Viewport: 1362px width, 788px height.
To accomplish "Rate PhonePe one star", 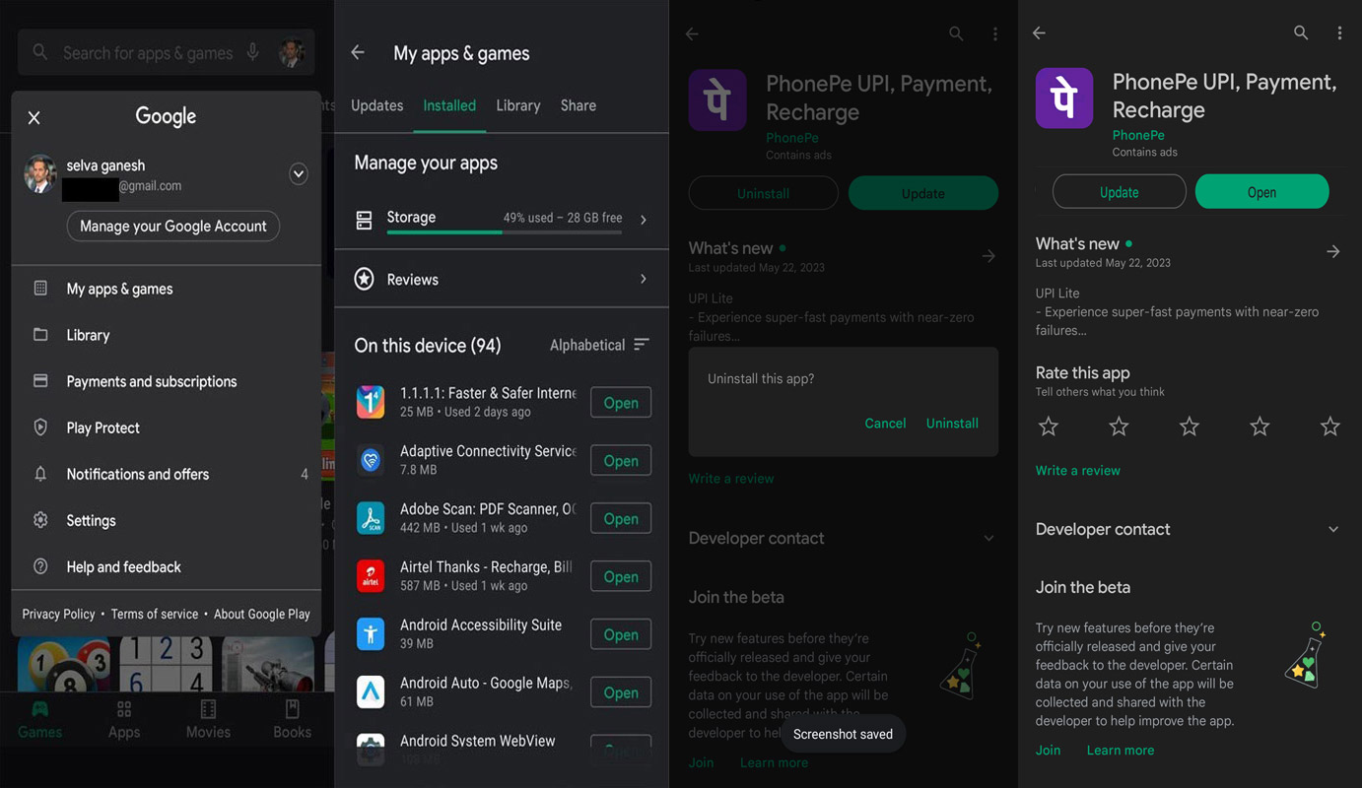I will [x=1049, y=427].
